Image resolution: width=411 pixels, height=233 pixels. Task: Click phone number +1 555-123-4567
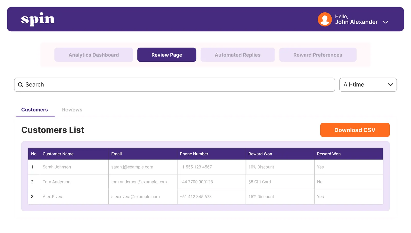(196, 167)
